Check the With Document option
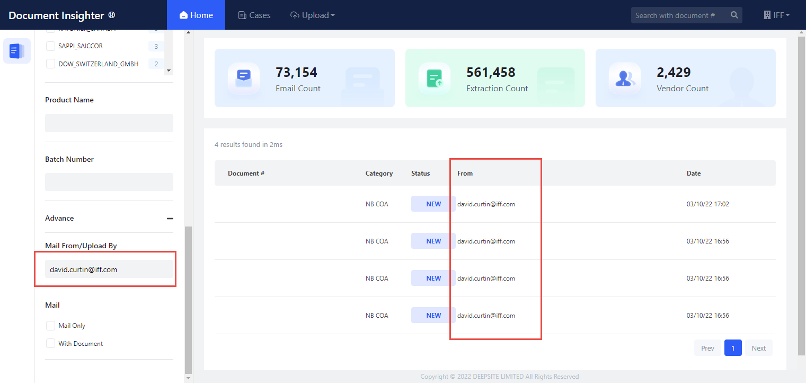Screen dimensions: 806x383 pyautogui.click(x=51, y=344)
